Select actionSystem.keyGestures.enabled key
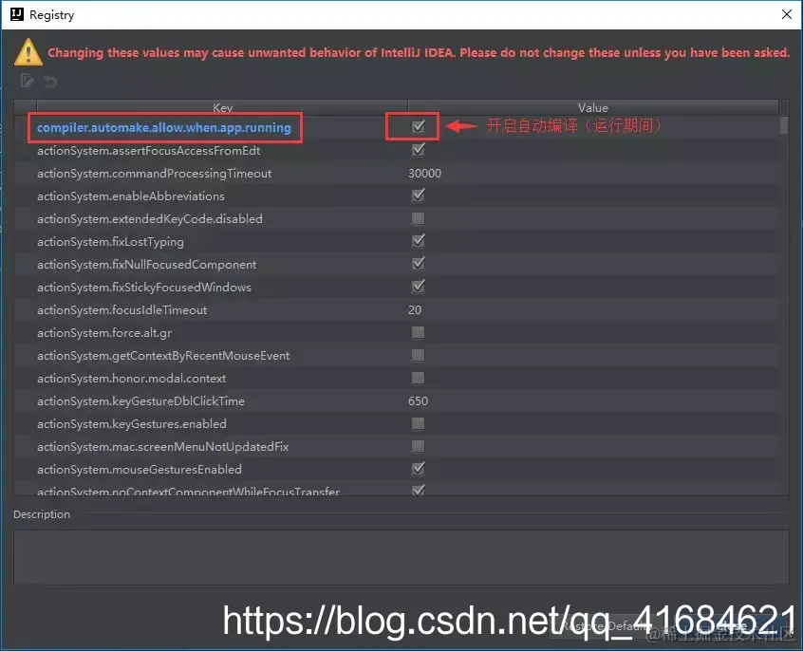The image size is (803, 651). 132,424
